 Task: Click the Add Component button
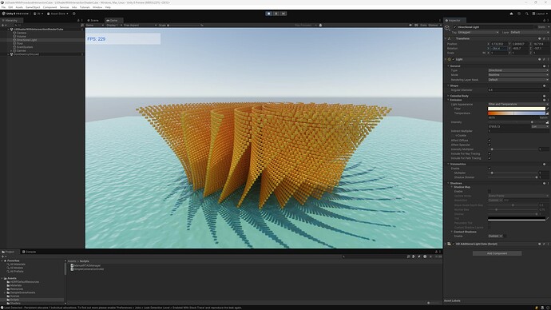[497, 253]
